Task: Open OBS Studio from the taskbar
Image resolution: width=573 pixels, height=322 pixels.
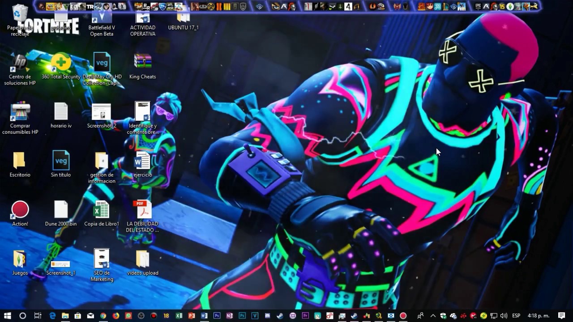Action: pos(141,316)
